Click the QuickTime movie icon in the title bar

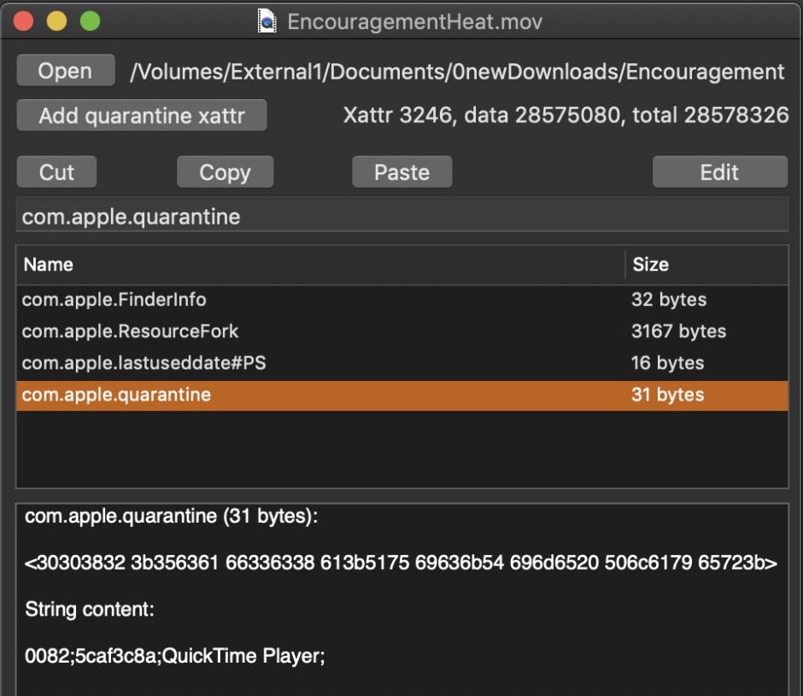(266, 21)
